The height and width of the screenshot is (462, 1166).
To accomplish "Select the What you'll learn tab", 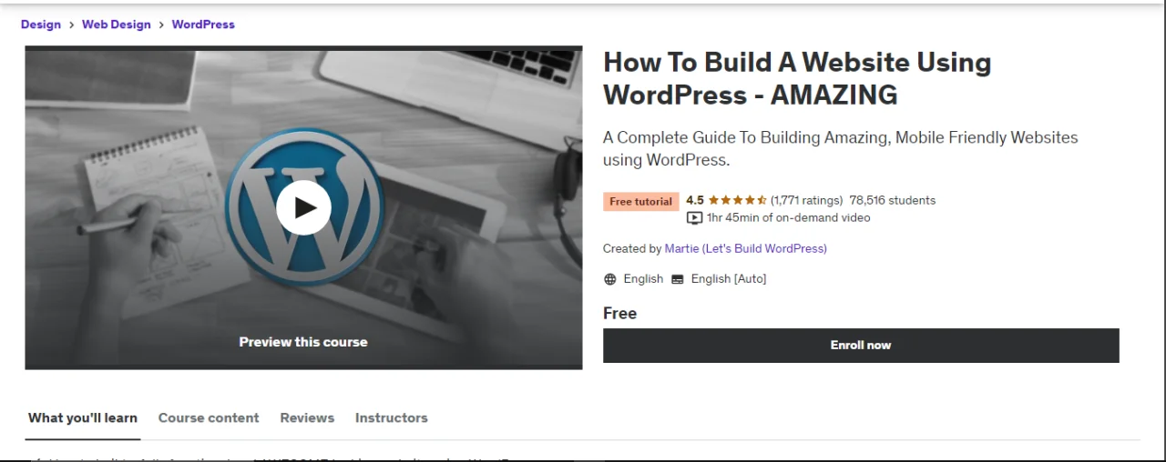I will tap(83, 418).
